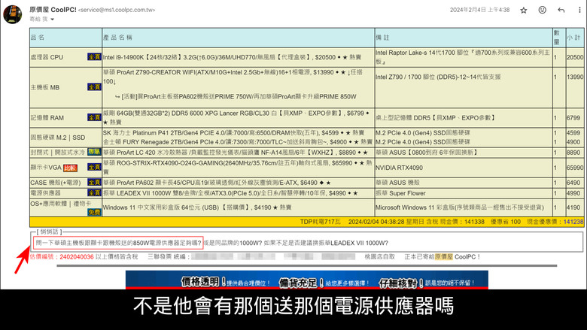Click Windows 11 中文家用彩盒版 entry

pyautogui.click(x=197, y=207)
